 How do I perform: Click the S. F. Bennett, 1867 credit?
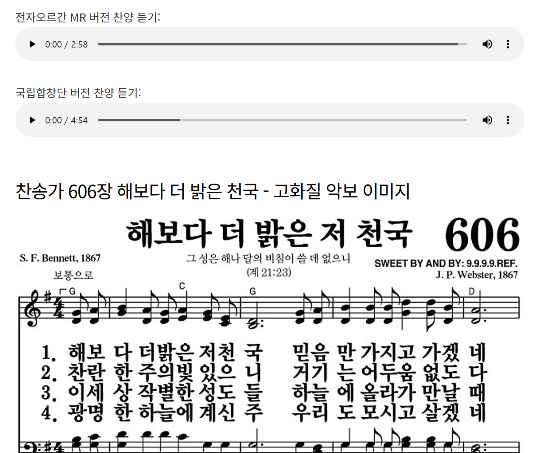click(x=60, y=258)
